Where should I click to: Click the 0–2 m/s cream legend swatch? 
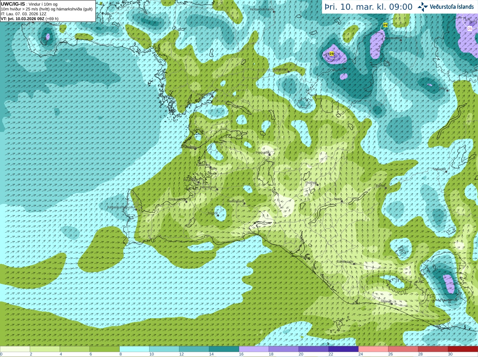click(15, 349)
